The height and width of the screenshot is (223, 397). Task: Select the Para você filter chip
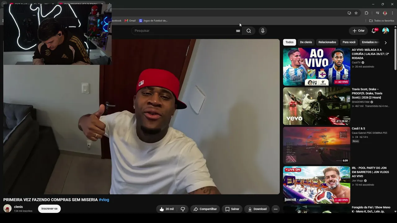349,42
